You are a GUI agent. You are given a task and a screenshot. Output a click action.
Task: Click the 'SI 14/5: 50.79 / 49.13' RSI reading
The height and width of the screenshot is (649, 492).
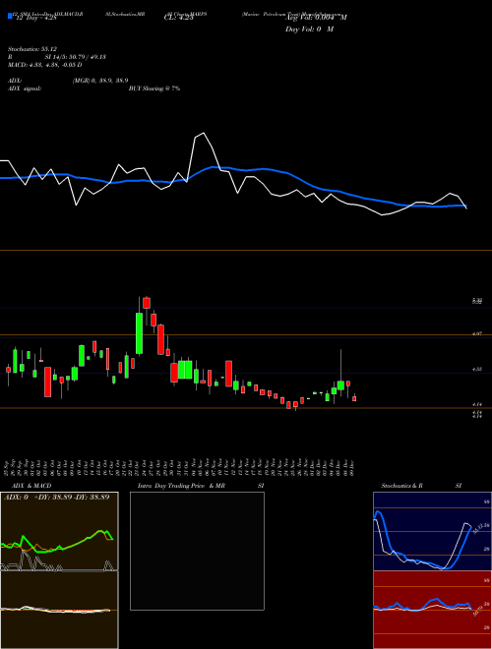click(76, 57)
